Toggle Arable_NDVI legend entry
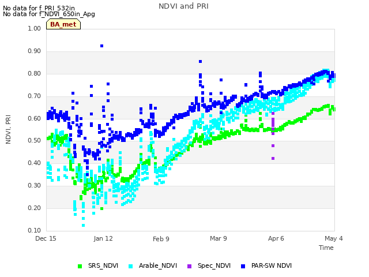Screen dimensions: 369x277 click(x=153, y=265)
